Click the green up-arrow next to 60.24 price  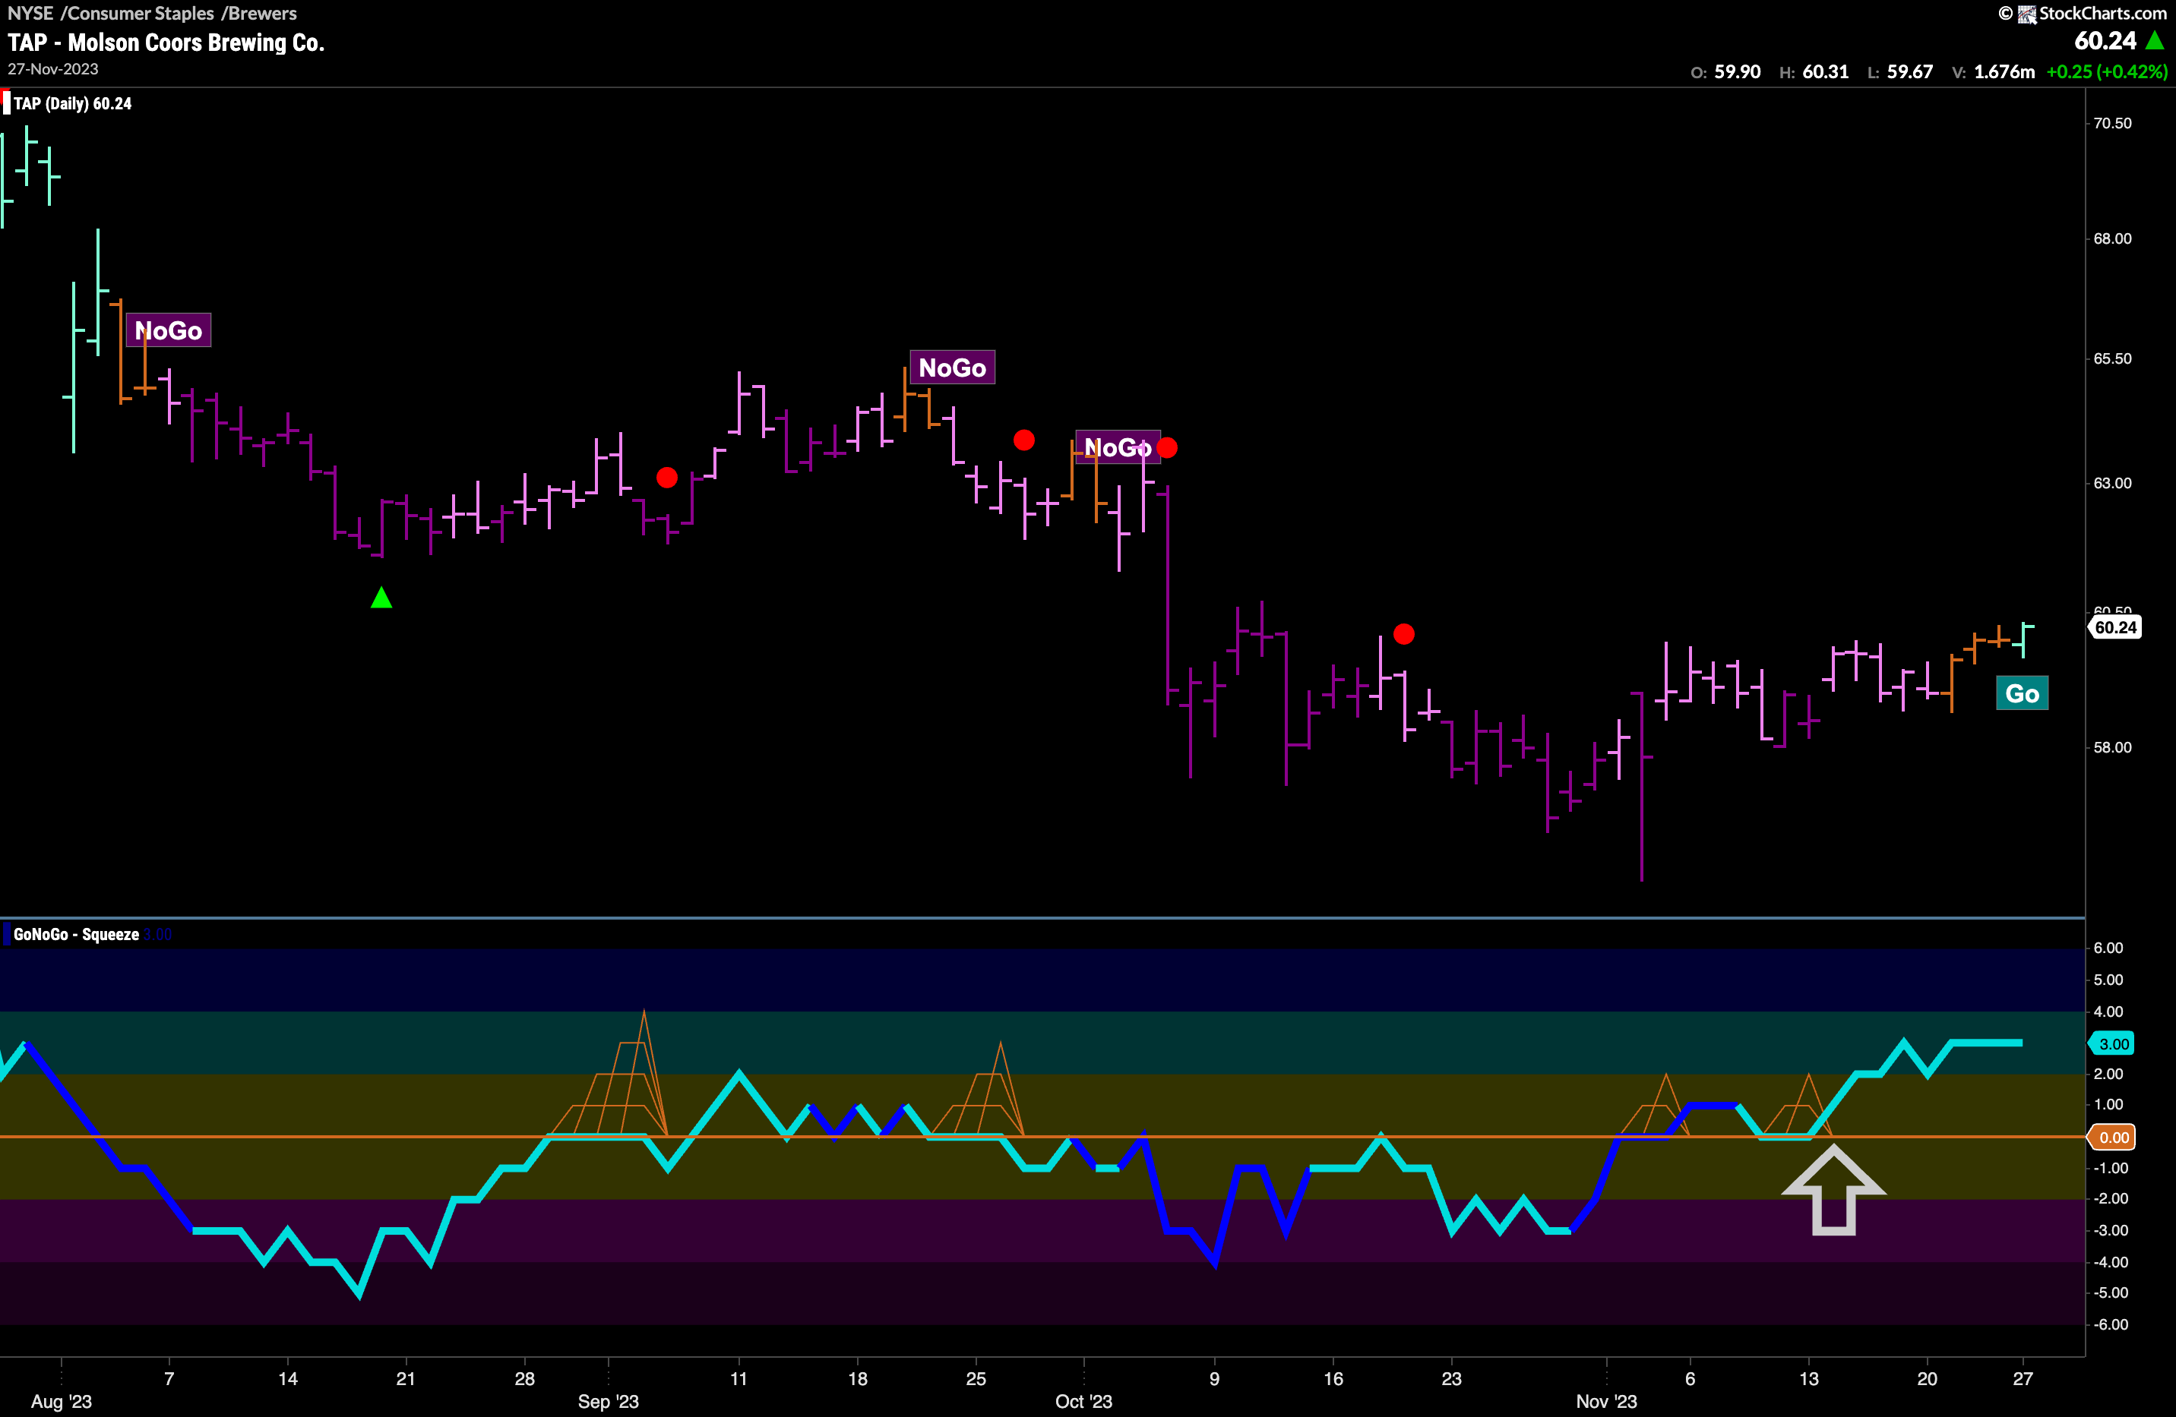tap(2155, 41)
